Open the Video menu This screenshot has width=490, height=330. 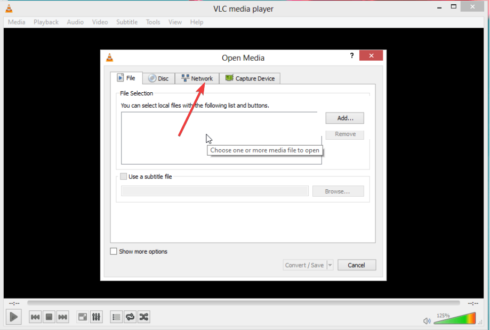pyautogui.click(x=100, y=22)
